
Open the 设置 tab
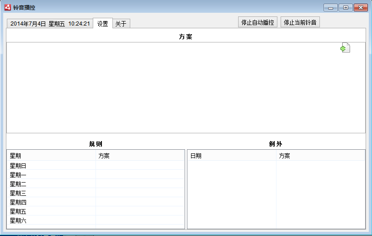[x=103, y=23]
